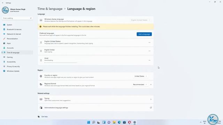Viewport: 223px width, 125px height.
Task: Open System settings in sidebar
Action: tap(17, 25)
